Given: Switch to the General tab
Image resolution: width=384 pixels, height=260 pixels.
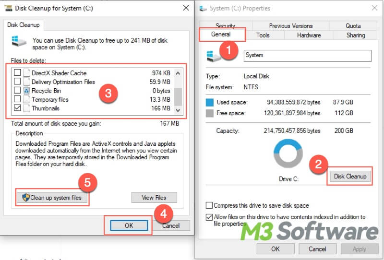Looking at the screenshot, I should tap(221, 34).
